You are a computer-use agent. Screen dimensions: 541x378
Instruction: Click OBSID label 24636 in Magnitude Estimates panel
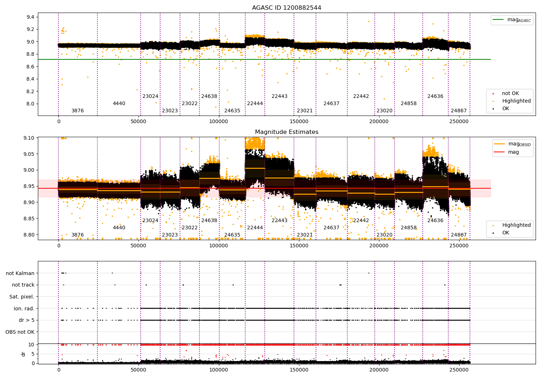435,221
